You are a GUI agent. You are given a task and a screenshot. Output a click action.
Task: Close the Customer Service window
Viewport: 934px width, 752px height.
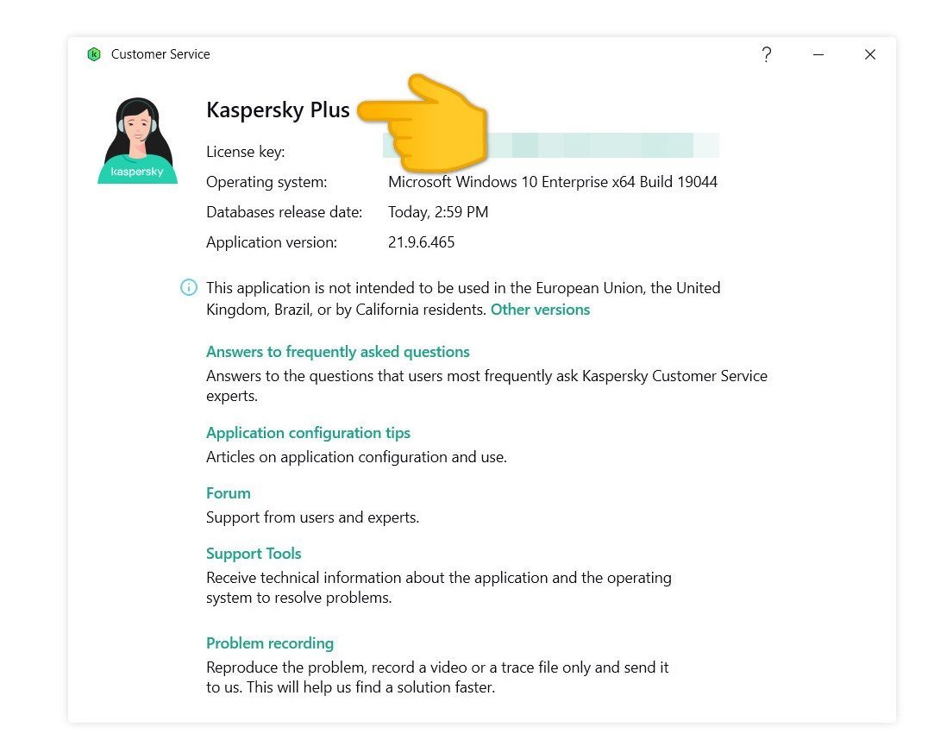870,54
